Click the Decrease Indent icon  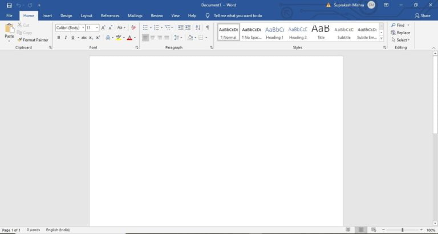pos(181,27)
